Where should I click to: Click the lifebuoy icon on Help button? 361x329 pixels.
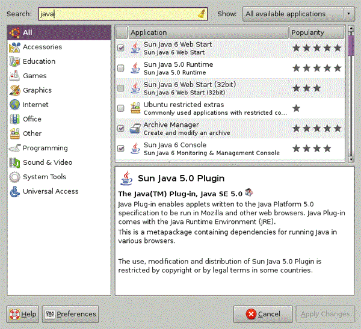point(14,314)
